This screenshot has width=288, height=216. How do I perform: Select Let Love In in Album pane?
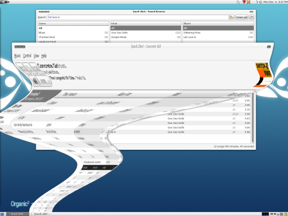coord(218,37)
